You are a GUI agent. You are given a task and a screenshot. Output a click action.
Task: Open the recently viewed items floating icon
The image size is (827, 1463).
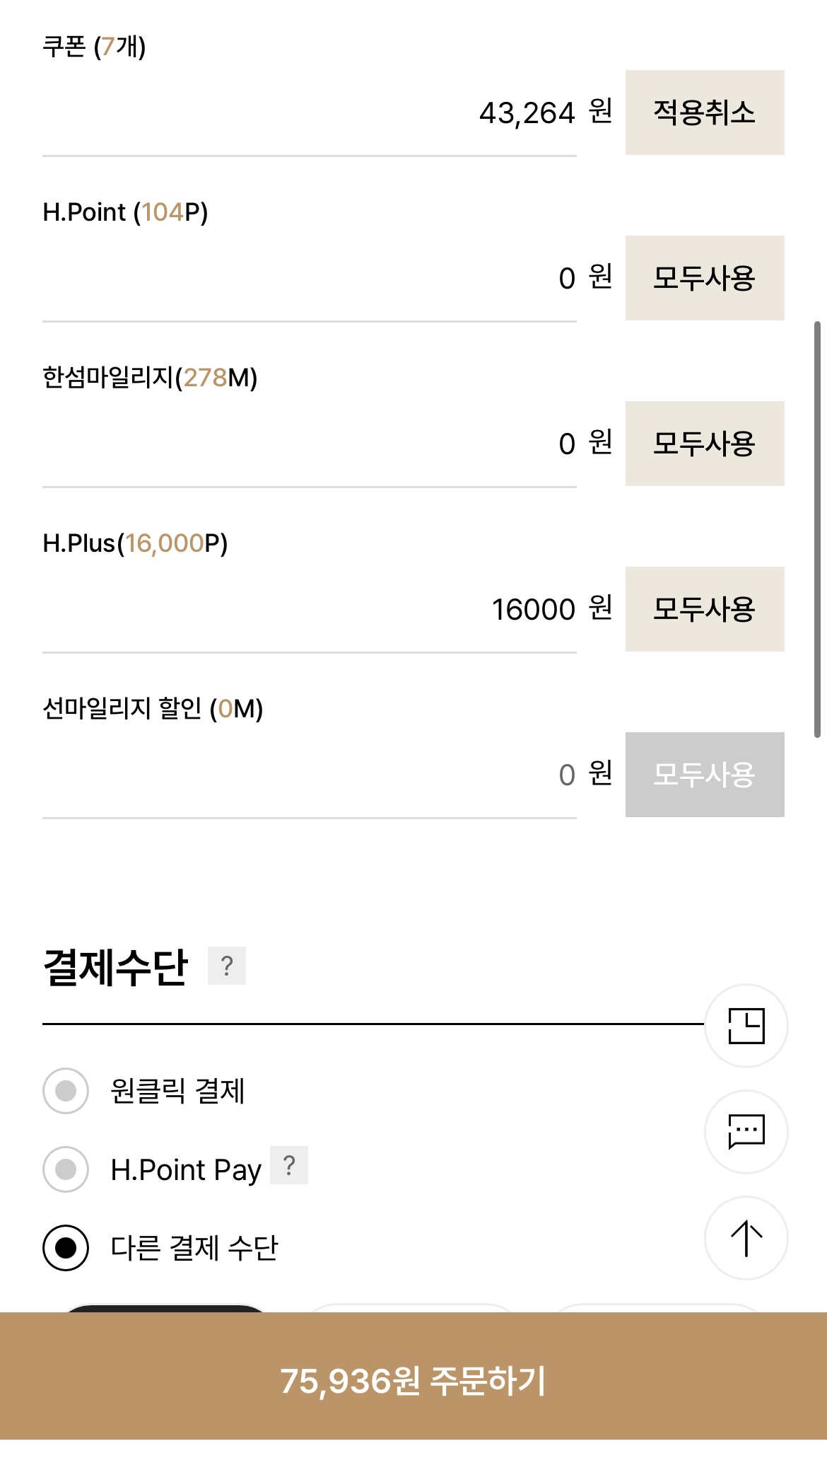746,1026
